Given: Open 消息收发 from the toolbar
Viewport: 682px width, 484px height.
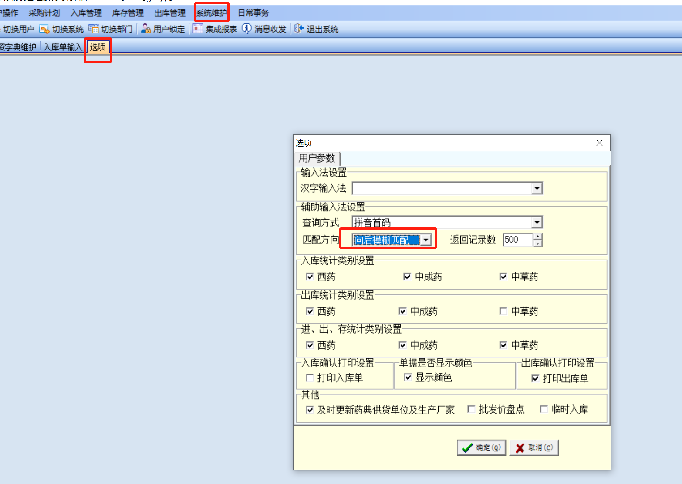Looking at the screenshot, I should click(x=264, y=29).
